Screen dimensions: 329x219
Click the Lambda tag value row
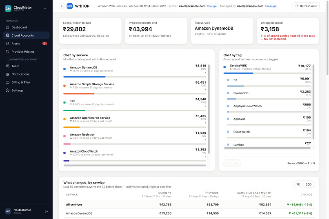269,144
